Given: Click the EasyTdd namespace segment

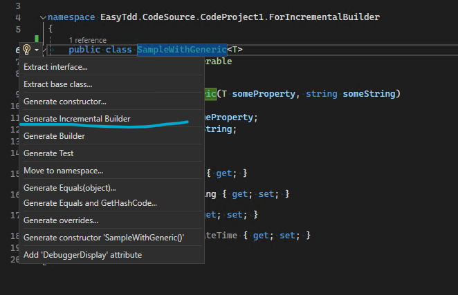Looking at the screenshot, I should coord(119,17).
